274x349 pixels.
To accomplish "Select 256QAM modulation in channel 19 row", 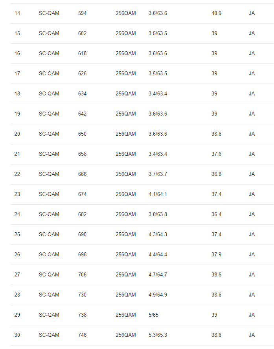I will click(x=126, y=114).
